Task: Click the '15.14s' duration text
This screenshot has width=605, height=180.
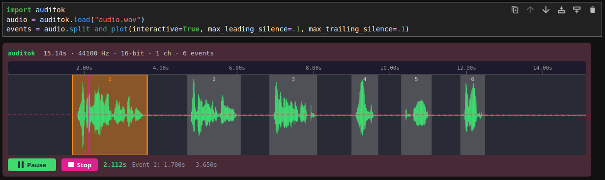Action: click(55, 53)
